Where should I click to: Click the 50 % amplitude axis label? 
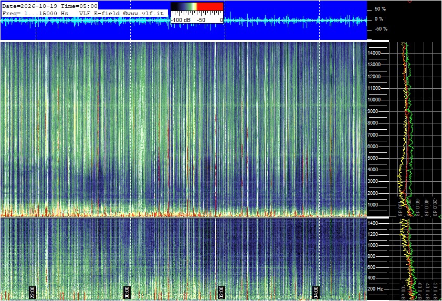point(380,9)
